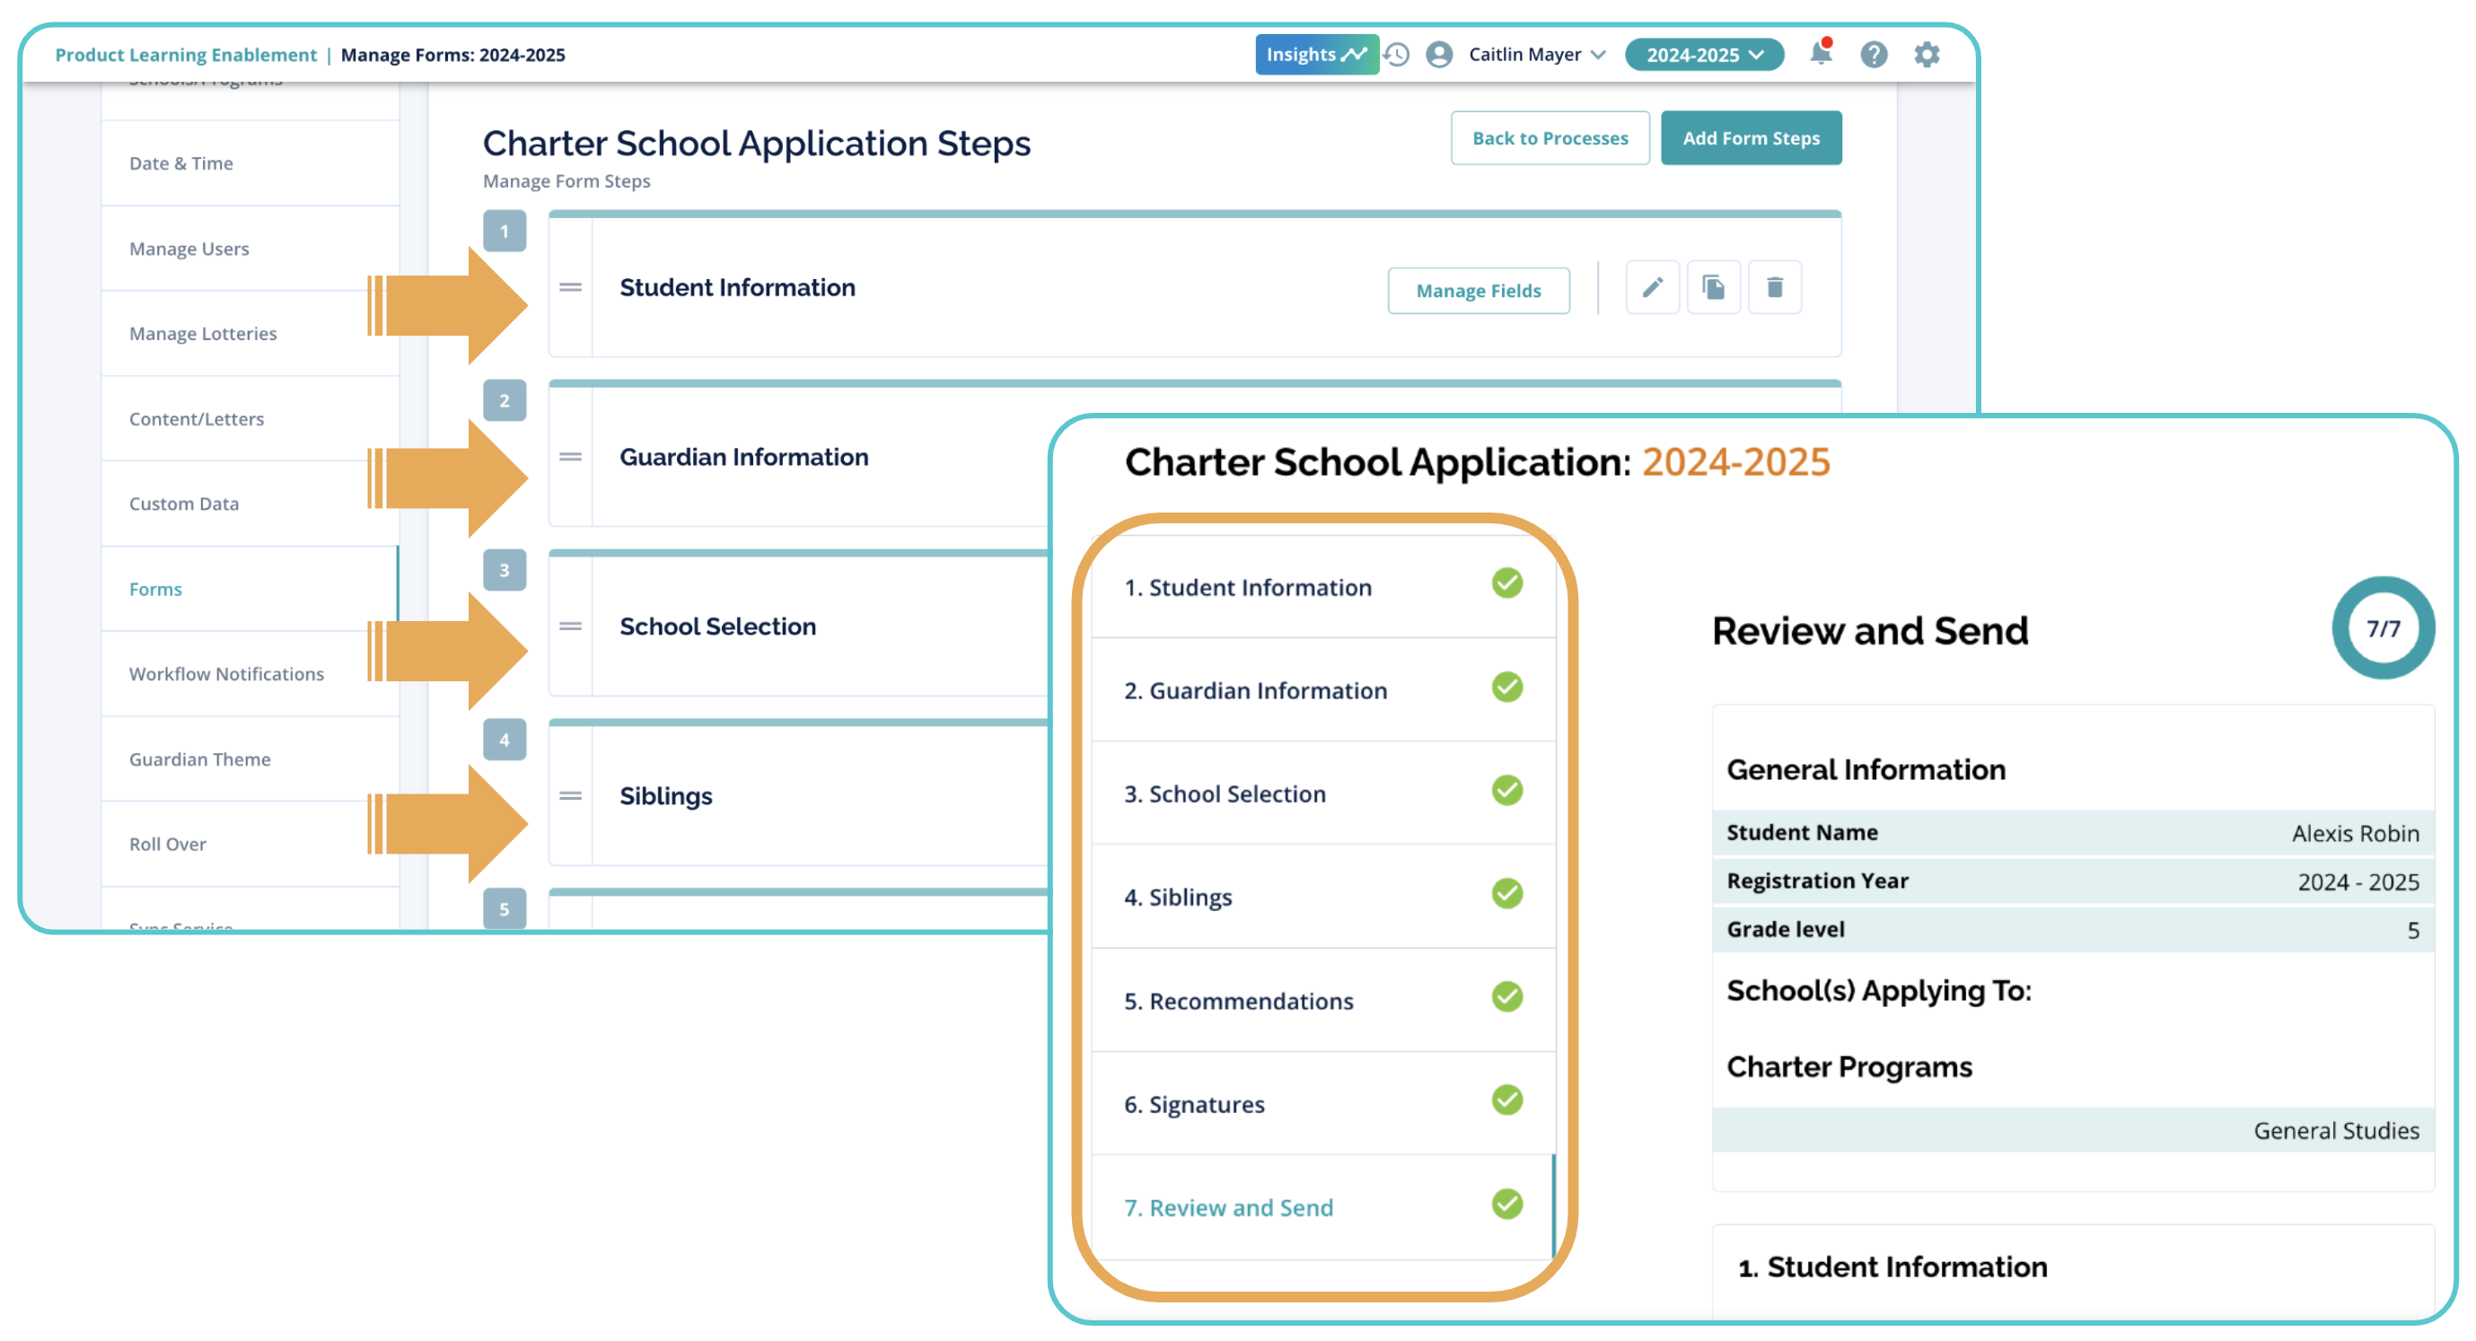Viewport: 2476px width, 1341px height.
Task: Open the notifications bell
Action: [1820, 54]
